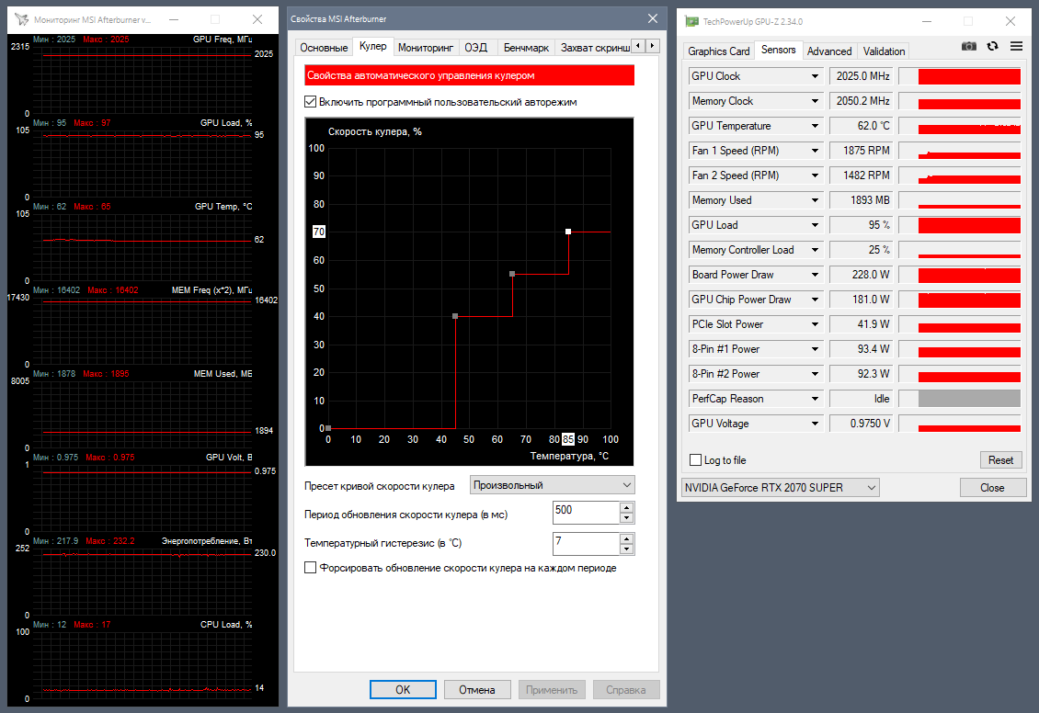Open the ОЭД tab
1039x713 pixels.
click(475, 48)
